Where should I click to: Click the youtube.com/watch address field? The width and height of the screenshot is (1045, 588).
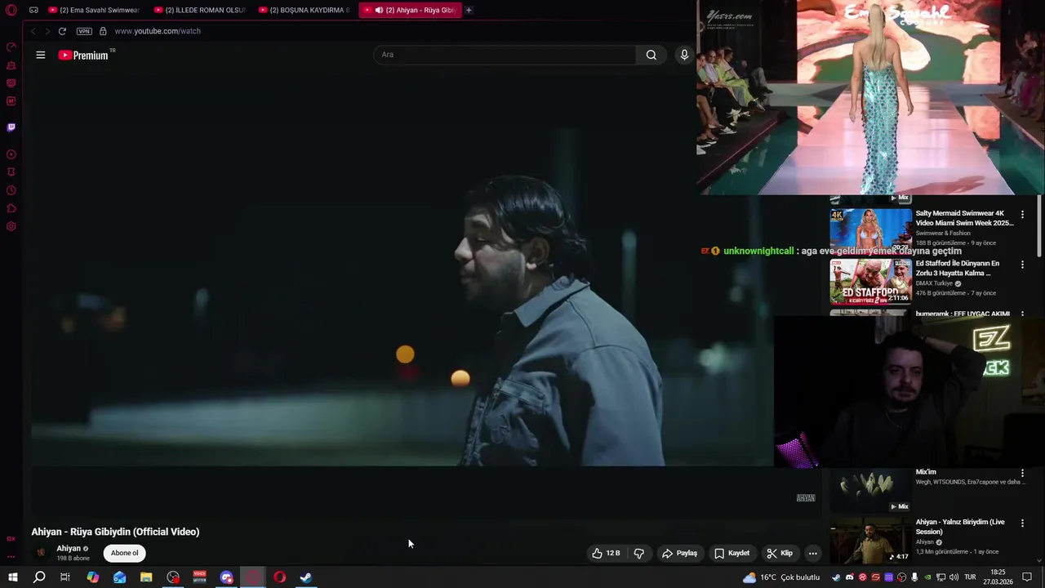158,31
